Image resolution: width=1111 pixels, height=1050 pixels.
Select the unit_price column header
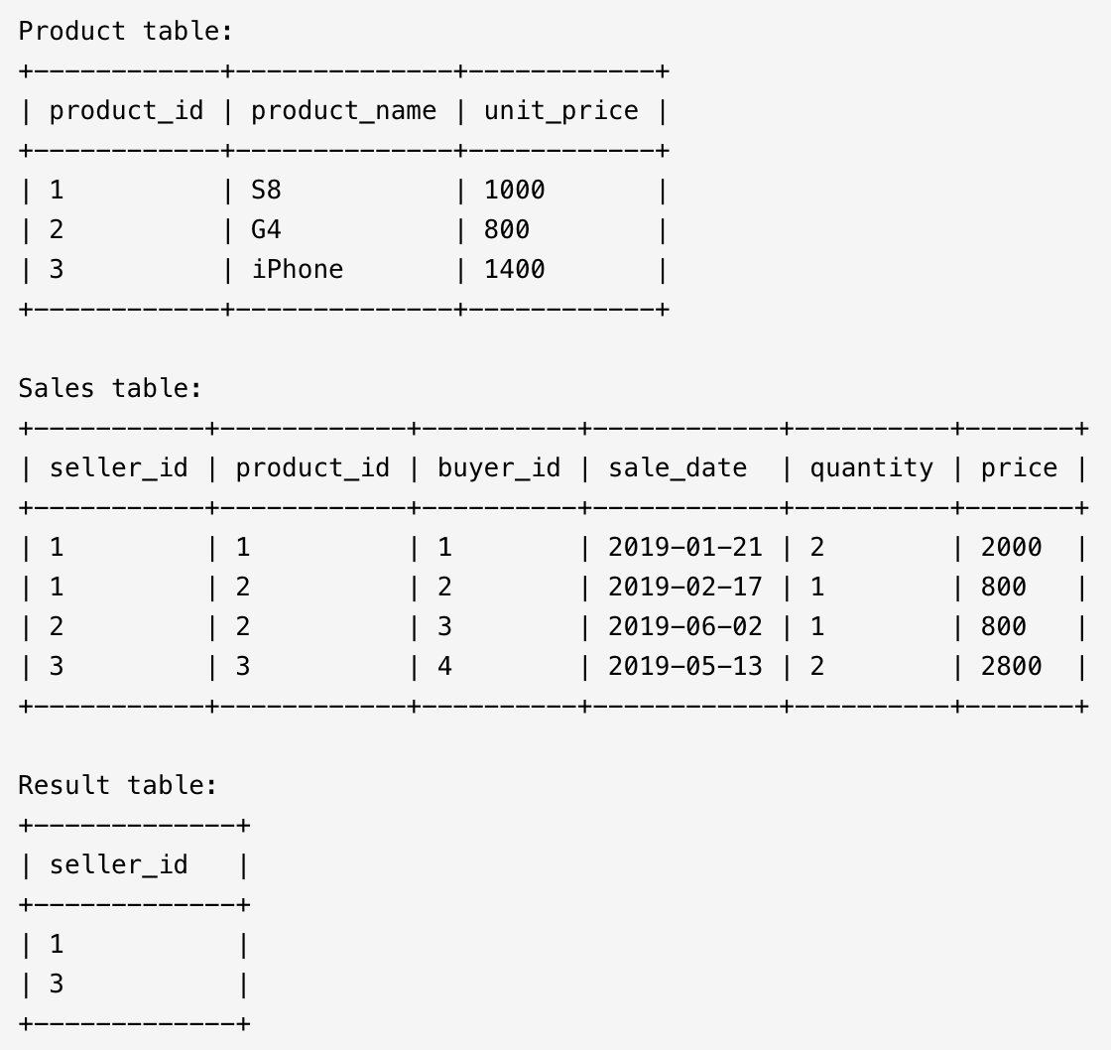pos(560,111)
